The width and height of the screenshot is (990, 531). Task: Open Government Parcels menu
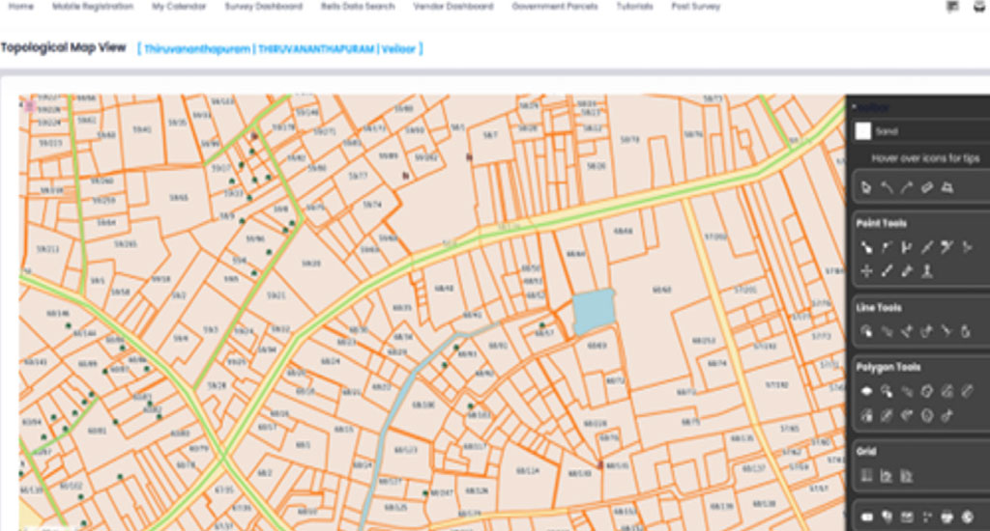pos(554,7)
